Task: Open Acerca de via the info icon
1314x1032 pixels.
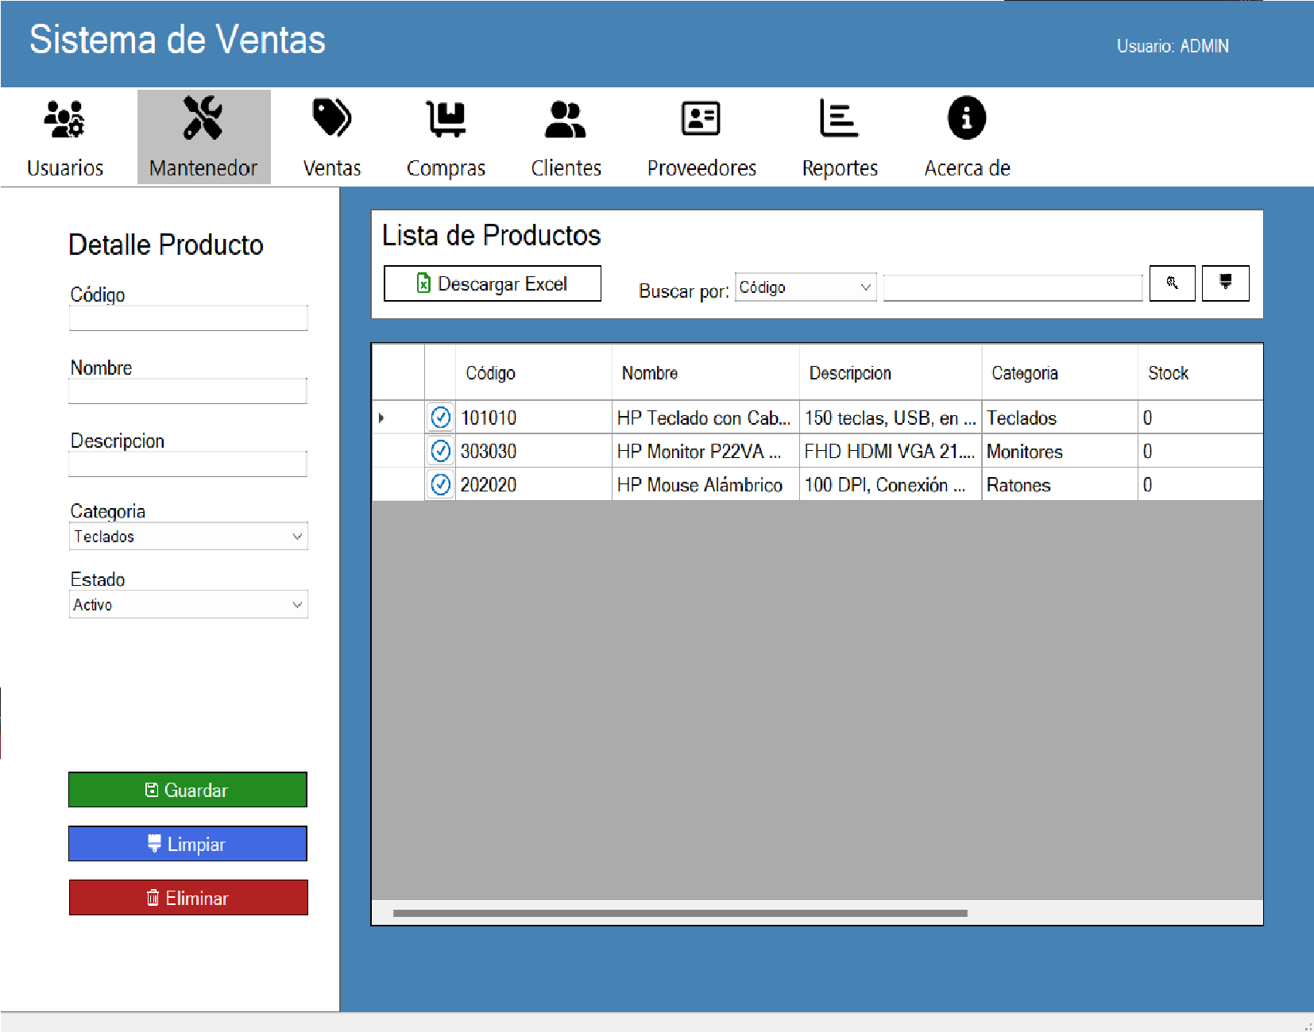Action: [967, 118]
